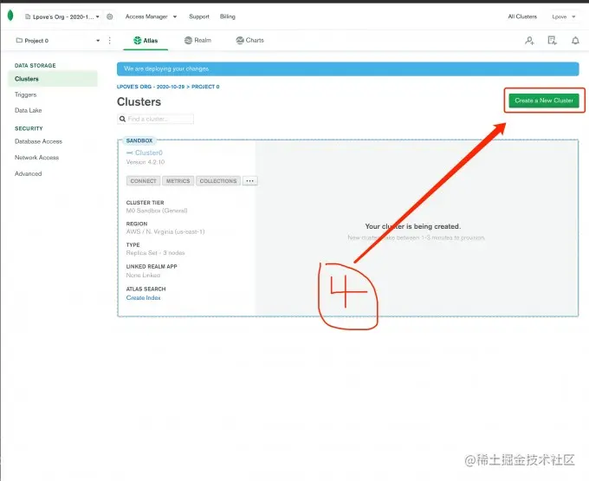This screenshot has width=589, height=481.
Task: Click the Replica Set - 3 nodes text
Action: pos(156,252)
